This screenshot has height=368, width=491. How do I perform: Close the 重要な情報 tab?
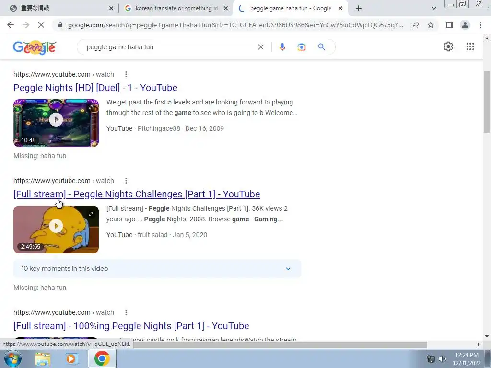pos(111,9)
